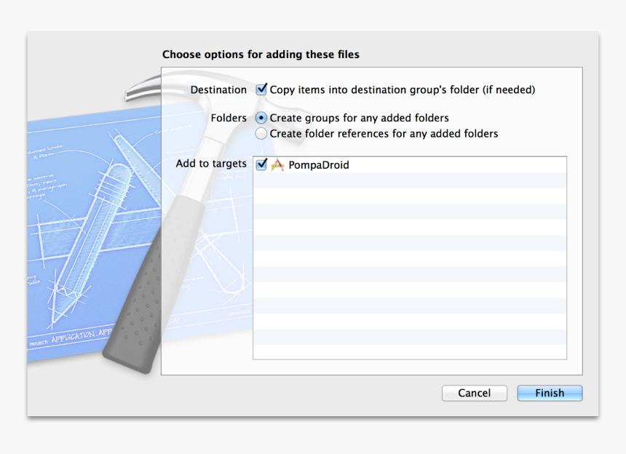Image resolution: width=626 pixels, height=454 pixels.
Task: Click Finish to add the files
Action: 550,393
